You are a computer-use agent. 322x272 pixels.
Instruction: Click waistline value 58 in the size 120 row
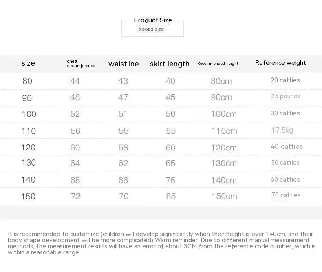pos(123,148)
